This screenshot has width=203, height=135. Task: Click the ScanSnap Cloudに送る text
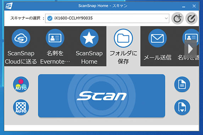point(21,57)
